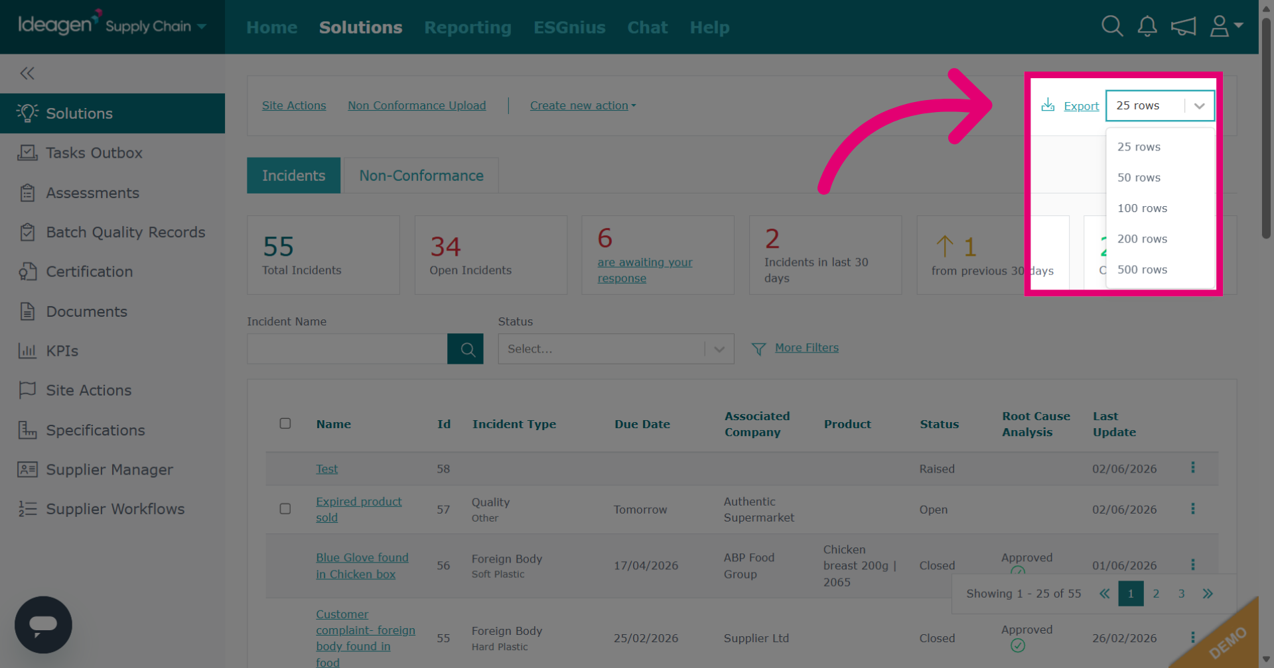
Task: Open Non Conformance Upload link
Action: (x=417, y=105)
